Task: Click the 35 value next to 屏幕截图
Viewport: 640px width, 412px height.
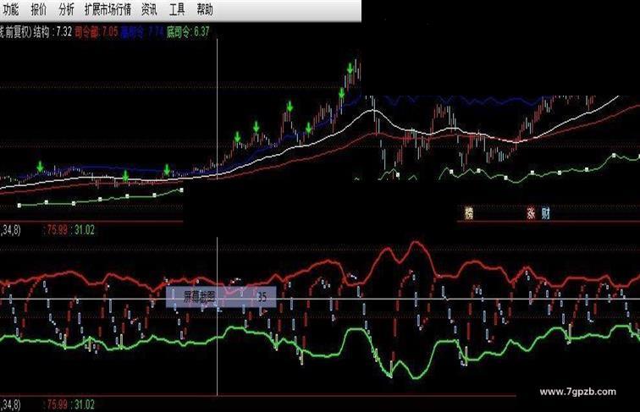Action: 262,297
